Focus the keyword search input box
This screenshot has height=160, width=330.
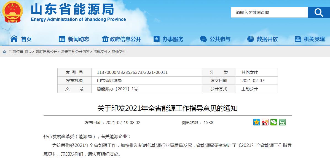pyautogui.click(x=269, y=12)
